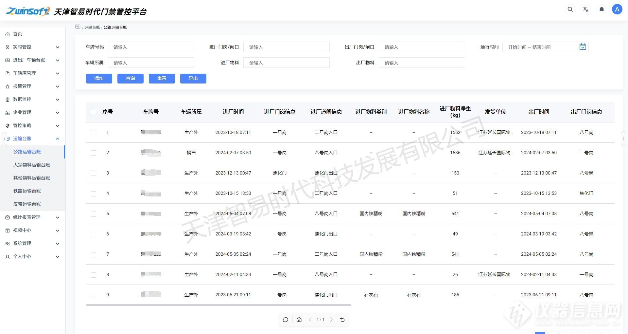
Task: Click the 车辆库管理 sidebar icon
Action: 8,73
